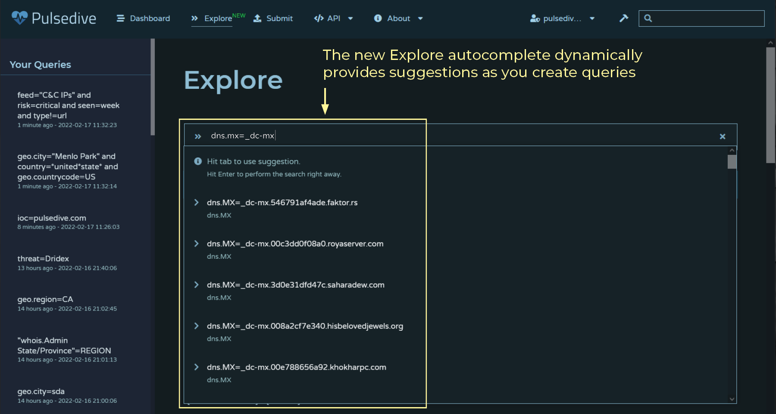The height and width of the screenshot is (414, 776).
Task: Click the suggestions list scroll-up arrow
Action: 732,151
